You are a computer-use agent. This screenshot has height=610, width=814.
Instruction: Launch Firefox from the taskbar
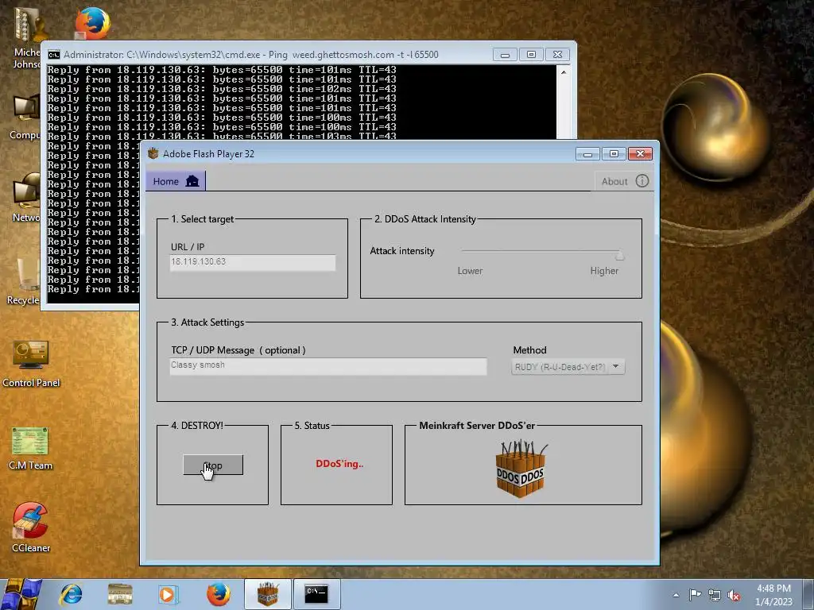pyautogui.click(x=219, y=594)
